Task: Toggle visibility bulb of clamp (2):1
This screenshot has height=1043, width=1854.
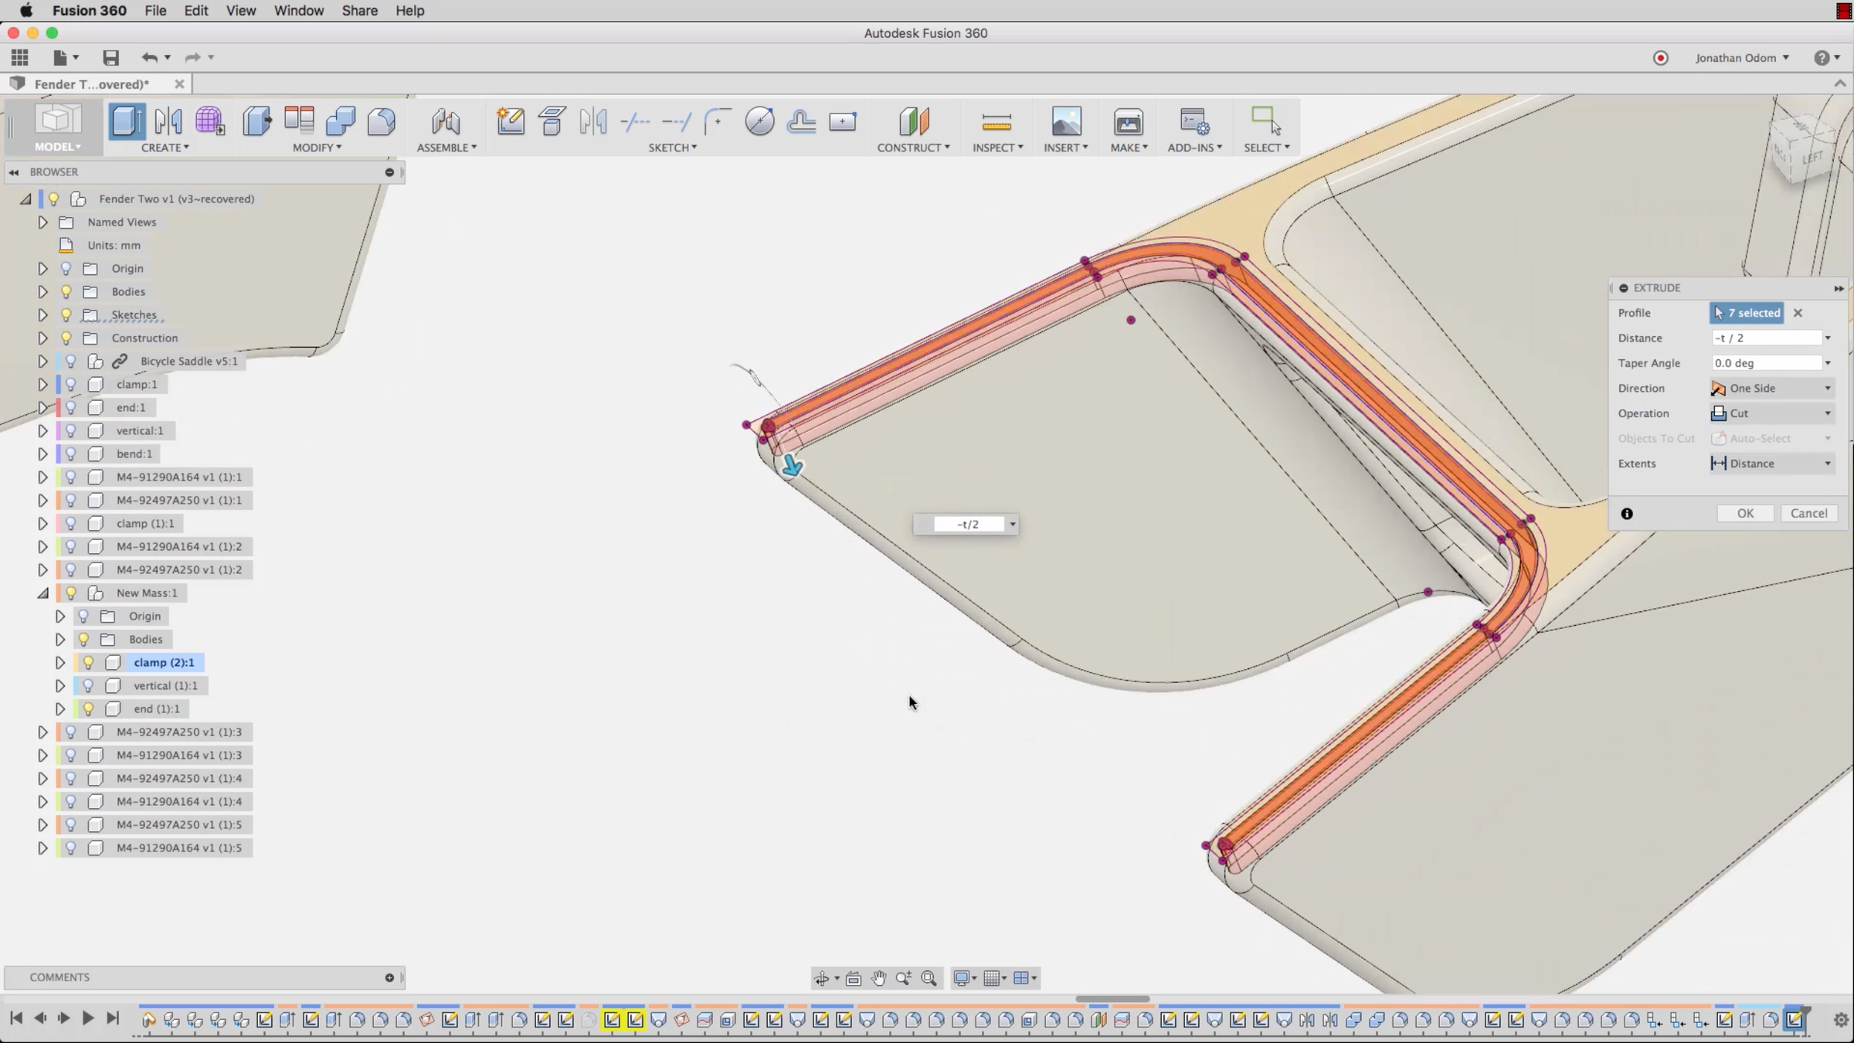Action: [x=88, y=662]
